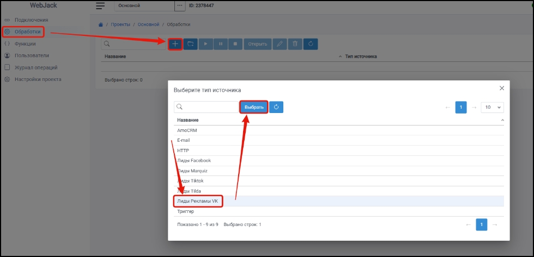This screenshot has height=257, width=534.
Task: Select the Лиды Marquiz row
Action: [x=339, y=171]
